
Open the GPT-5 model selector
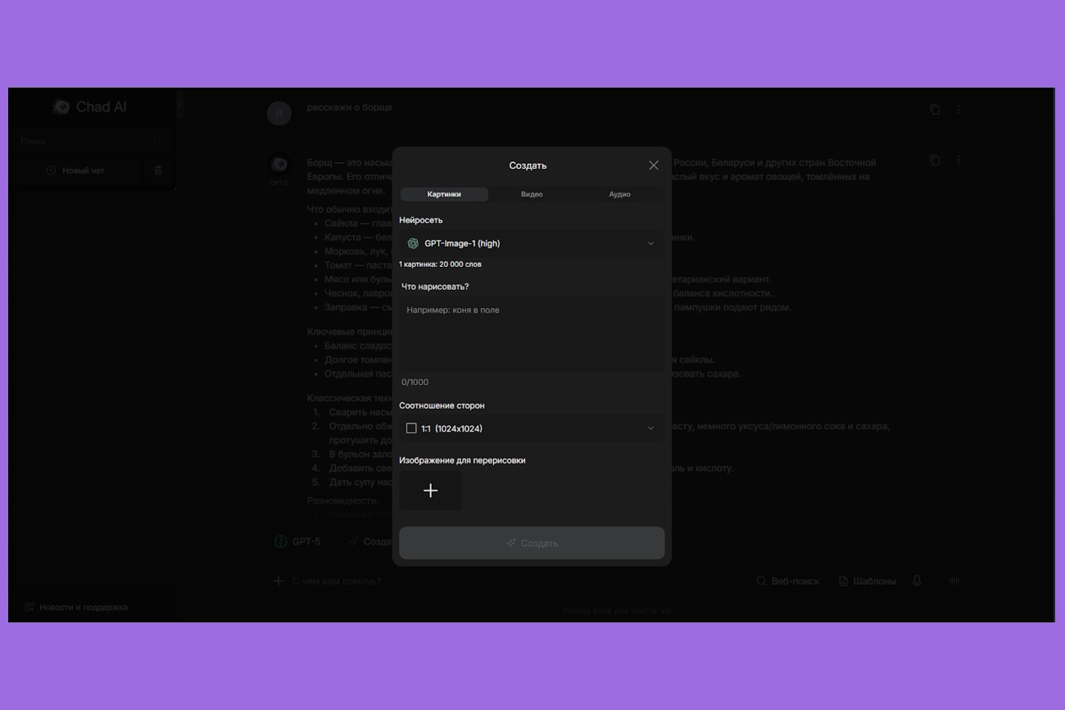[x=298, y=541]
